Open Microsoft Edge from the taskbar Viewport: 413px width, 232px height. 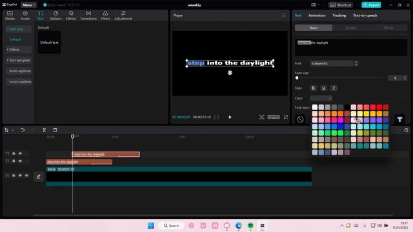pyautogui.click(x=239, y=226)
